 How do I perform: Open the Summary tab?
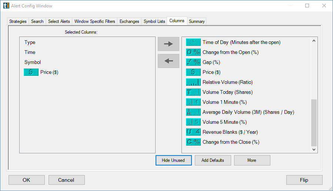click(197, 21)
